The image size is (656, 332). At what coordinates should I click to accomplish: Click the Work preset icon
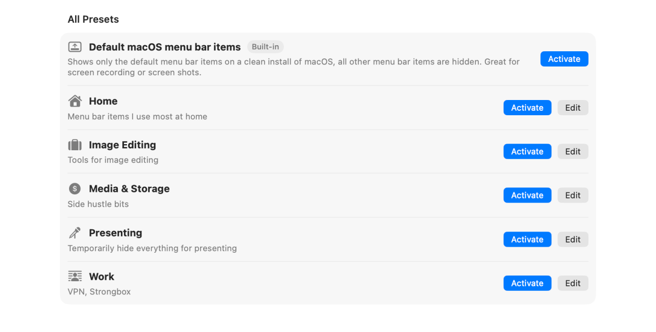(75, 277)
